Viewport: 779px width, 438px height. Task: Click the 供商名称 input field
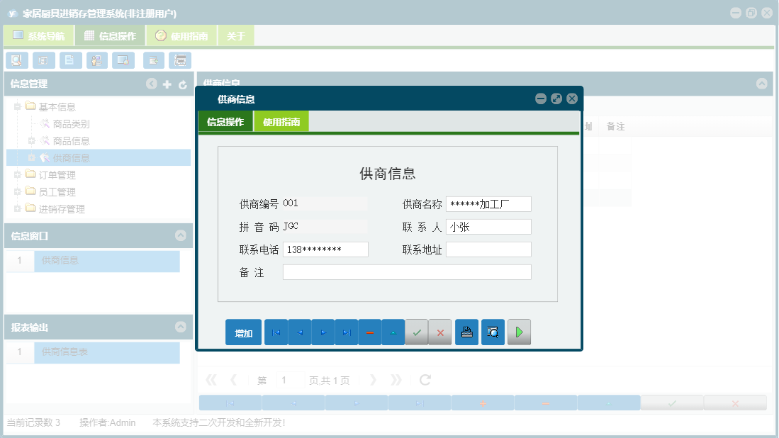489,204
